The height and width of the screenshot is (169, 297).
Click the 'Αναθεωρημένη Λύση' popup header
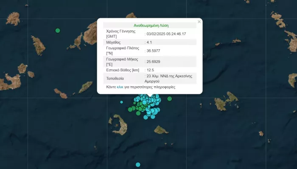tap(151, 25)
